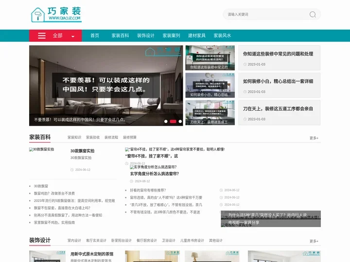350x262 pixels.
Task: Select the first carousel slide dot
Action: (166, 121)
